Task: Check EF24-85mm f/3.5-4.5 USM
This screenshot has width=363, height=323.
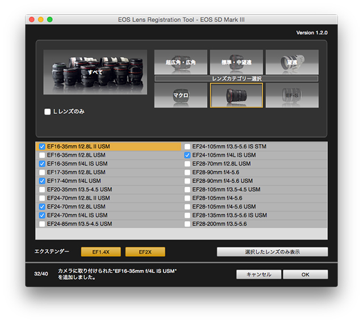Action: click(x=42, y=224)
